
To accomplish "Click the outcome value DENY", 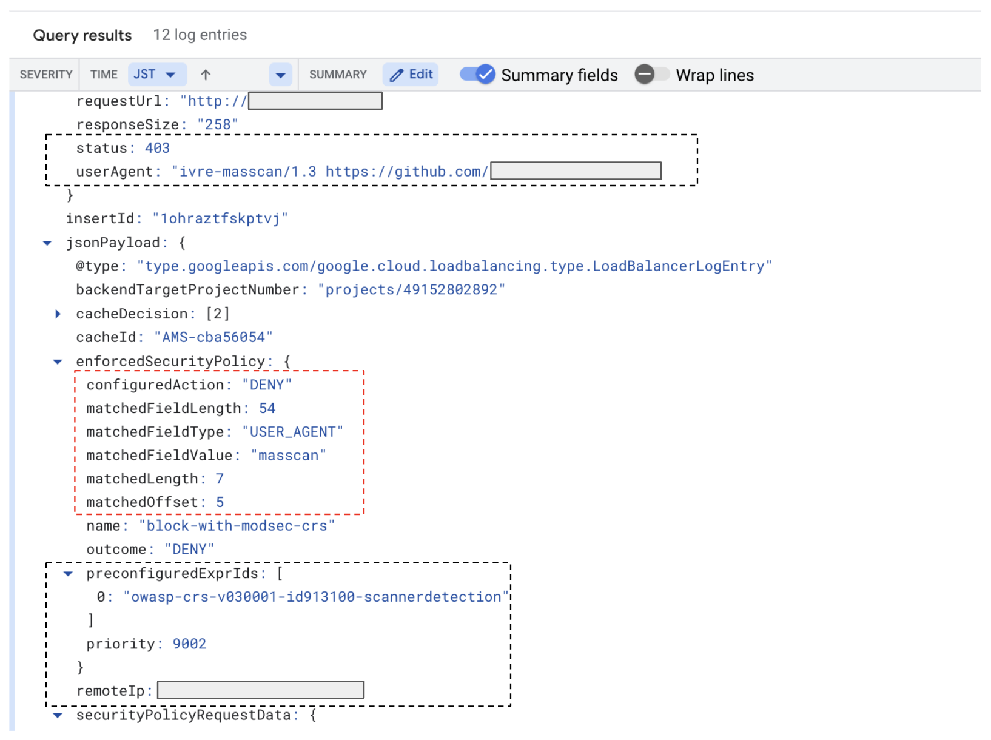I will (189, 550).
